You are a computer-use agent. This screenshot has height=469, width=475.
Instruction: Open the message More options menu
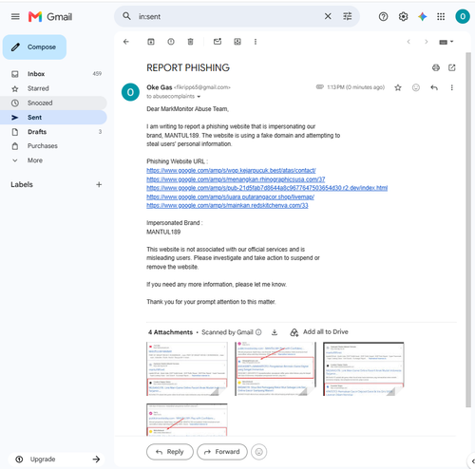click(x=452, y=87)
